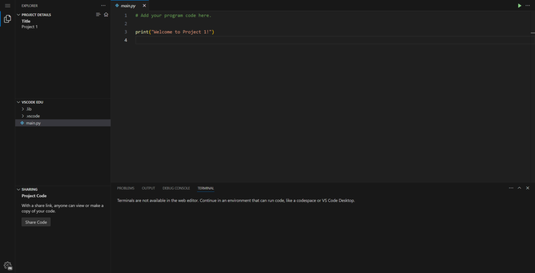535x273 pixels.
Task: Expand the .vscode folder
Action: tap(32, 116)
